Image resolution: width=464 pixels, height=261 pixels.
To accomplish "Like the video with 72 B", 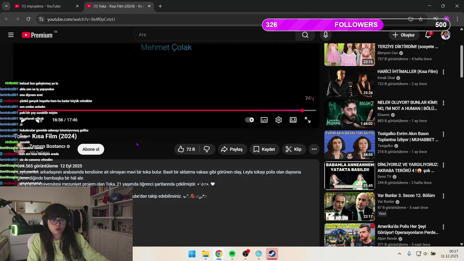I will tap(186, 149).
